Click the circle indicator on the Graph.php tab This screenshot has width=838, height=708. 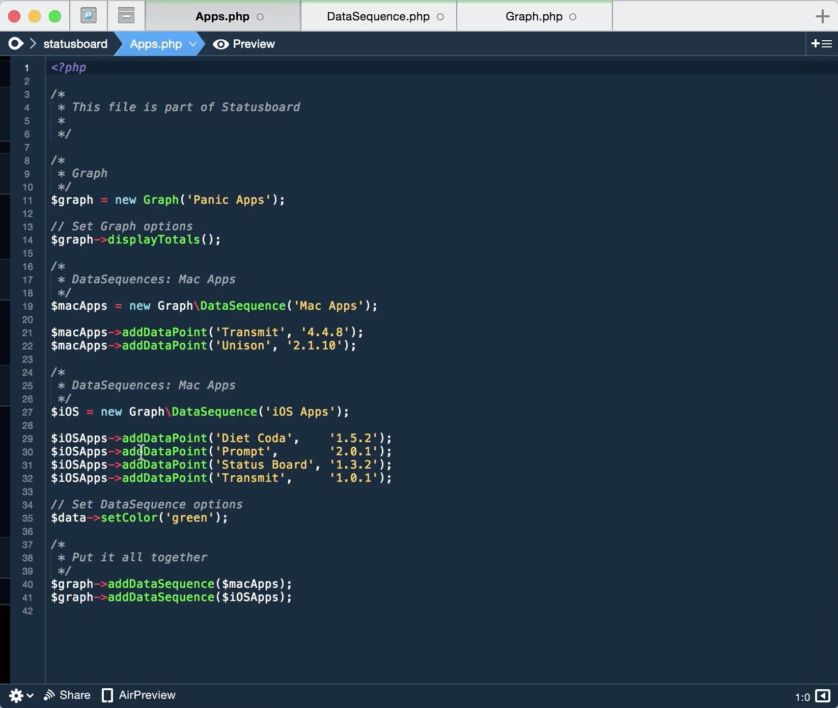[x=573, y=17]
